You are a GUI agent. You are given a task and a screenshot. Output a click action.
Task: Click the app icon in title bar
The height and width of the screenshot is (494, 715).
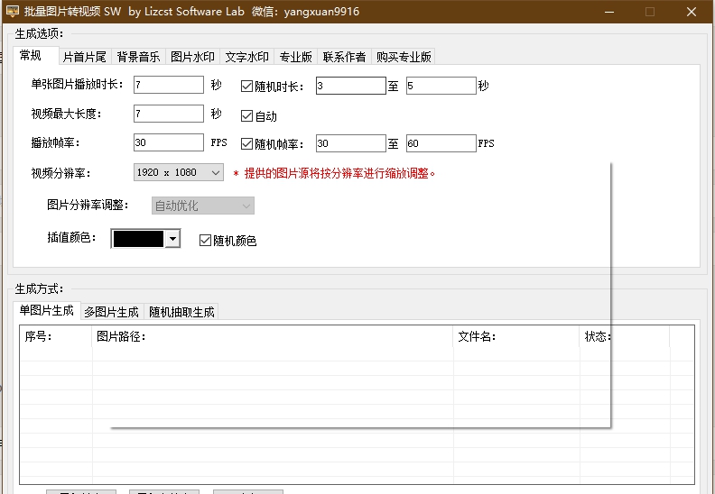pos(13,11)
